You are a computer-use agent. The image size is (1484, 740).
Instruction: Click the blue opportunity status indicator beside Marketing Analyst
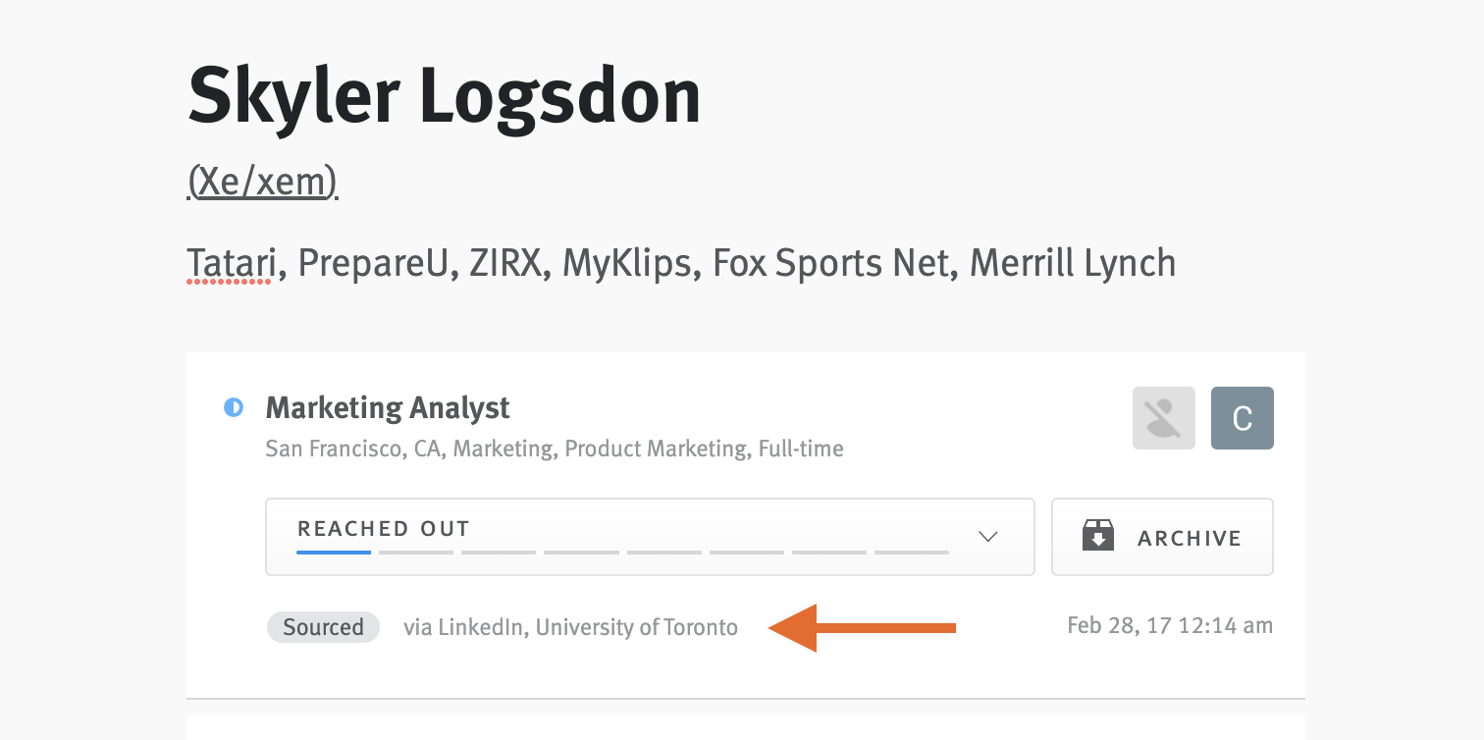coord(234,408)
